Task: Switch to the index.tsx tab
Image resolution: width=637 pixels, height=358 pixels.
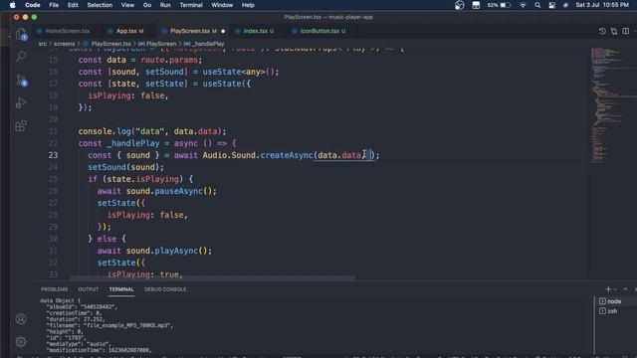Action: click(x=256, y=31)
